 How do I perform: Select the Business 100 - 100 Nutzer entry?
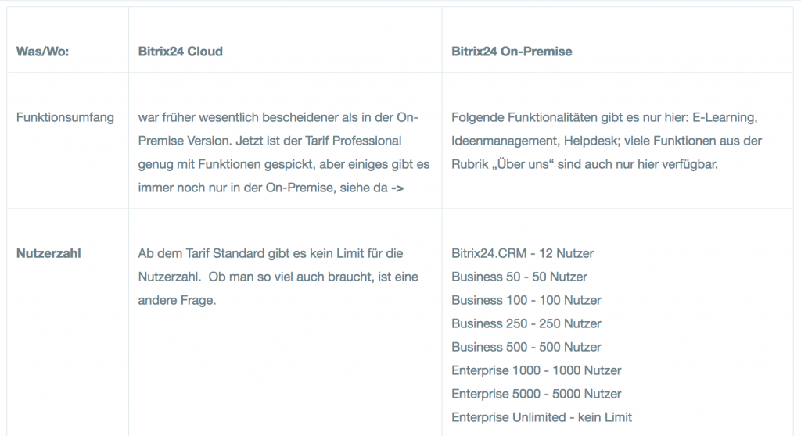point(526,301)
